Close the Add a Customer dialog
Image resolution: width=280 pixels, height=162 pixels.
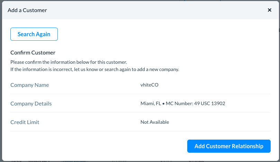pyautogui.click(x=270, y=10)
